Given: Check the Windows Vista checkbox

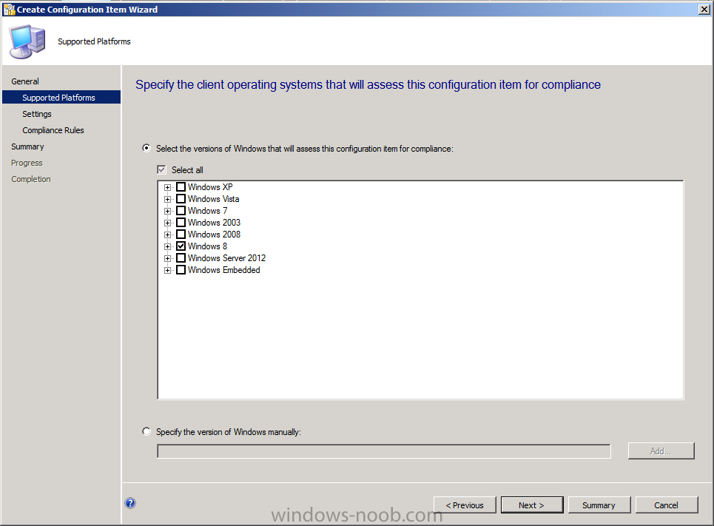Looking at the screenshot, I should [x=181, y=198].
